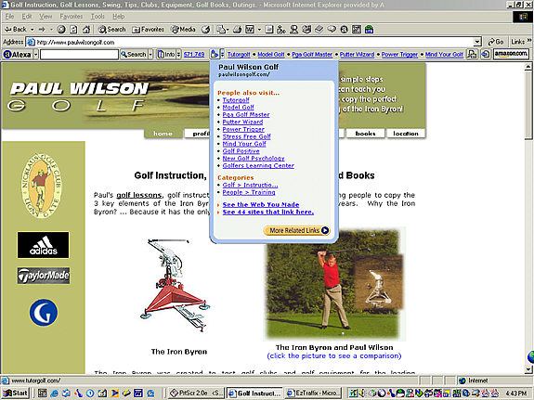Open the Favorites menu

[72, 17]
